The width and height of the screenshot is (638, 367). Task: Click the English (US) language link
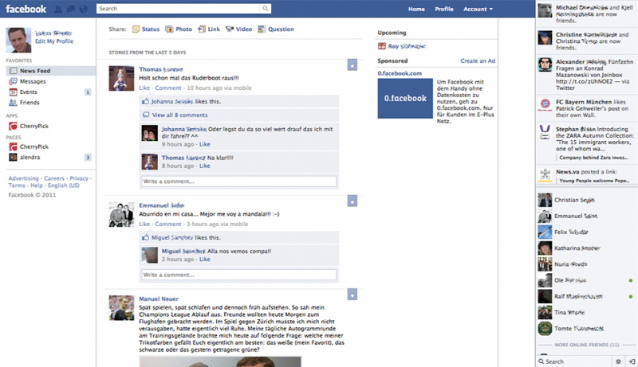coord(64,185)
